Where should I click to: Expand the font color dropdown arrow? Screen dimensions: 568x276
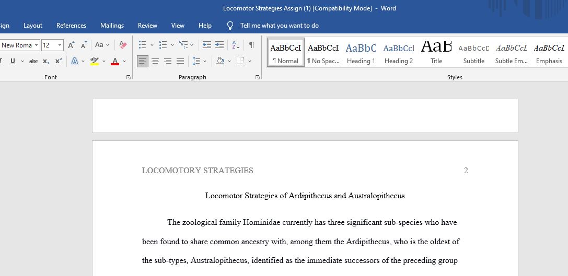tap(124, 61)
